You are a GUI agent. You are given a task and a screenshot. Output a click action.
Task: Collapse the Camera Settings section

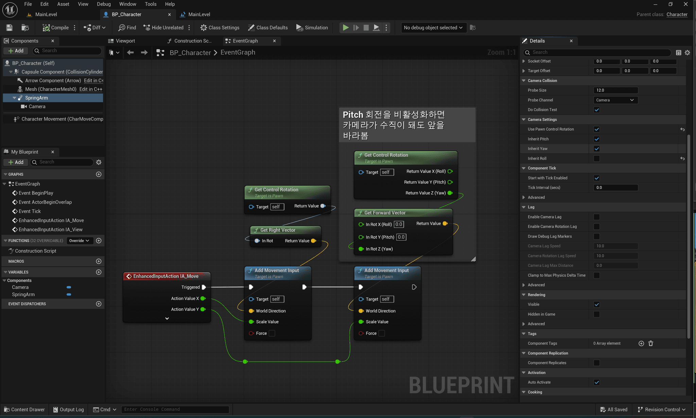524,119
